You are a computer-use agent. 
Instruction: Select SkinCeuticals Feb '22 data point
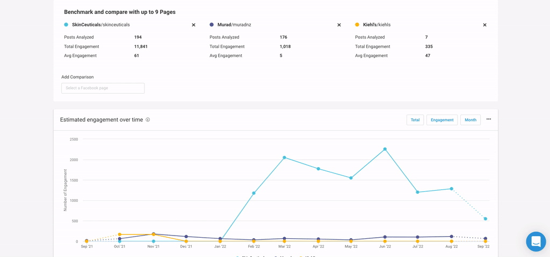[254, 193]
